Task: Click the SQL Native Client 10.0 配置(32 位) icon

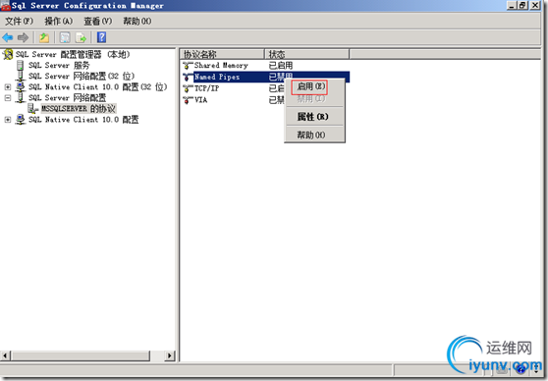Action: pyautogui.click(x=21, y=86)
